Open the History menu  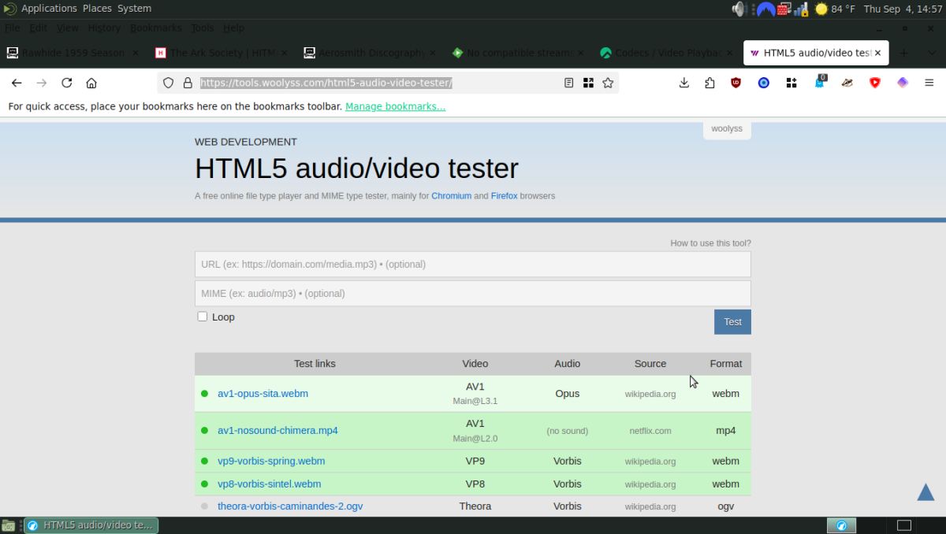(x=104, y=28)
